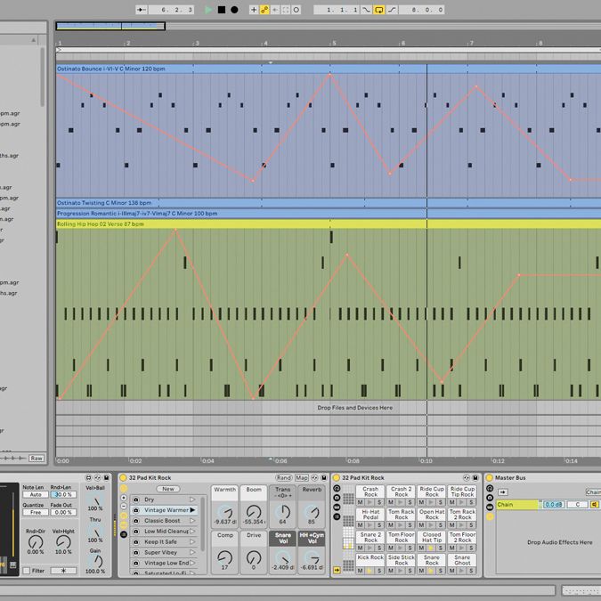
Task: Overwrite the Keep It Safe variation camera icon
Action: [x=135, y=541]
